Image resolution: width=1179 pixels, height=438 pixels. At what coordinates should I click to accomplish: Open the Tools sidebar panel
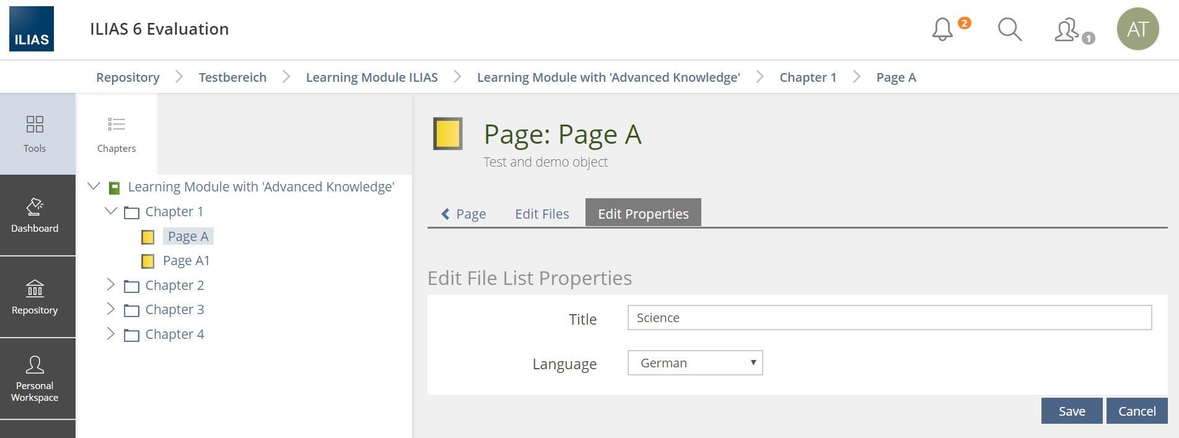pos(35,134)
